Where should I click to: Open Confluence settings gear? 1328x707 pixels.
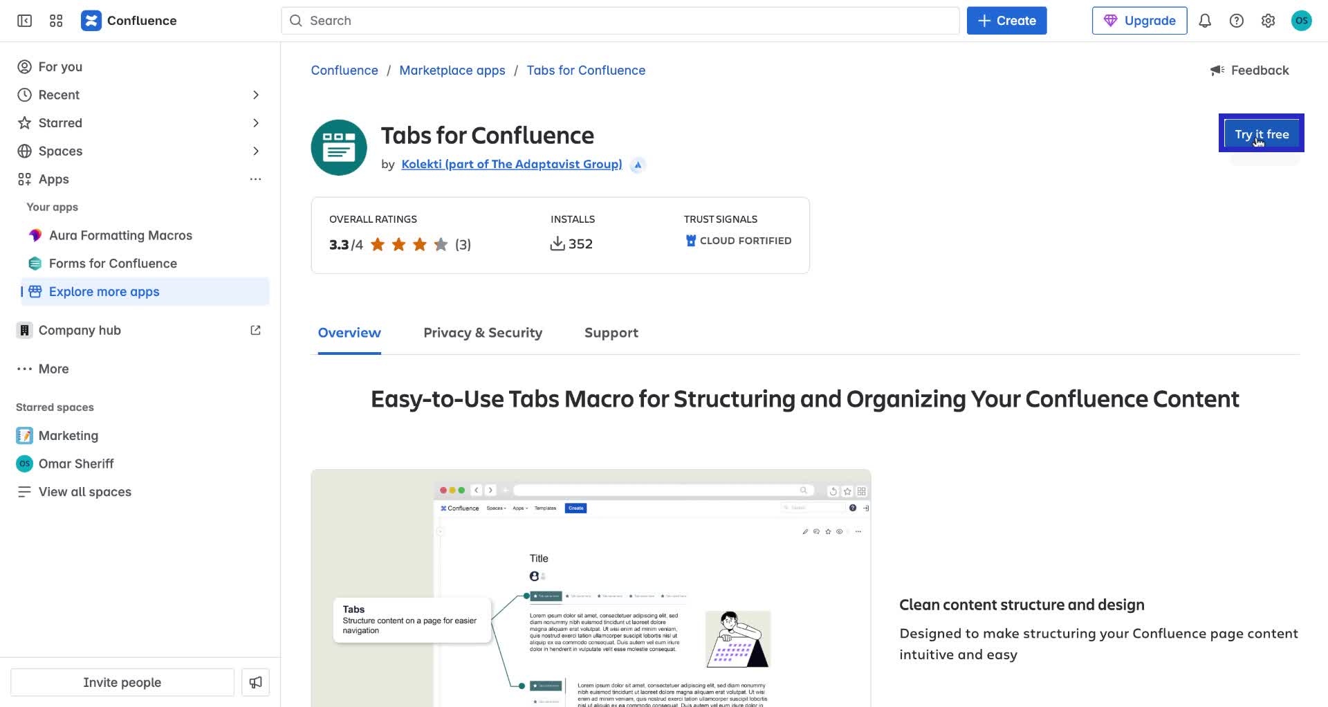(1268, 21)
